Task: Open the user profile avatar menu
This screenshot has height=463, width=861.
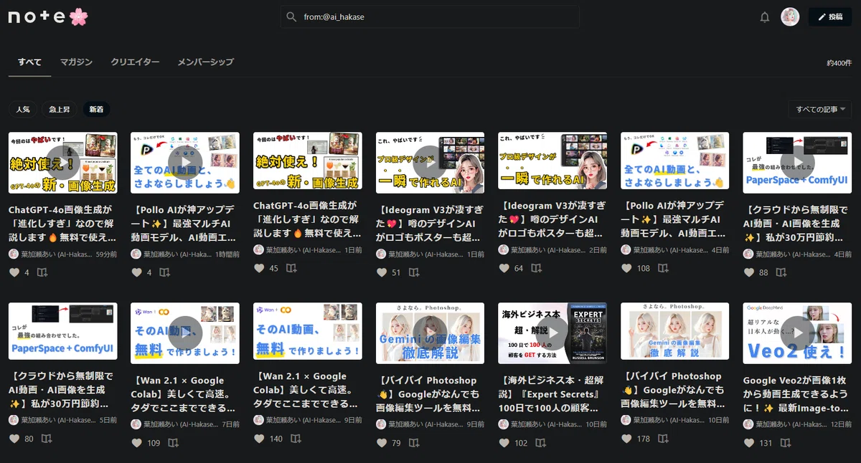Action: click(x=790, y=16)
